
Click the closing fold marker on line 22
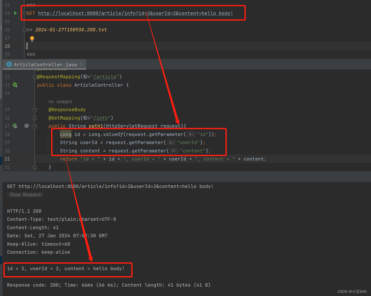(x=35, y=167)
